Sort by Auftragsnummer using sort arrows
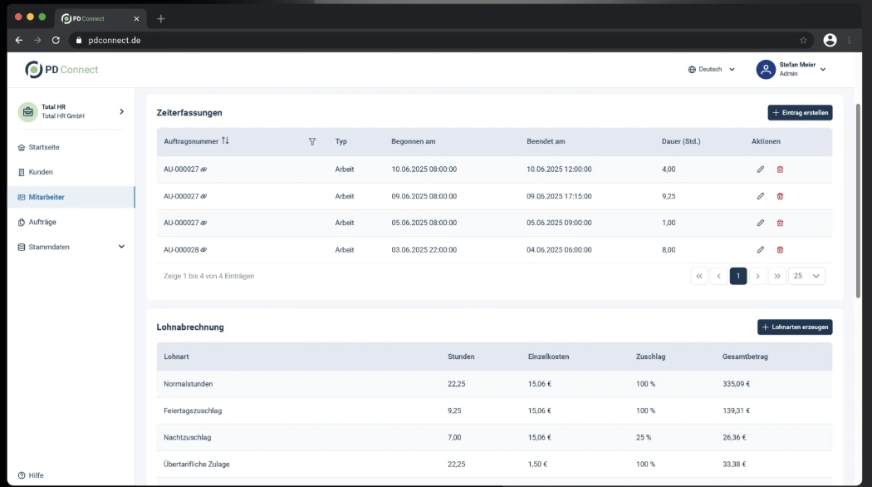This screenshot has width=872, height=487. (225, 141)
